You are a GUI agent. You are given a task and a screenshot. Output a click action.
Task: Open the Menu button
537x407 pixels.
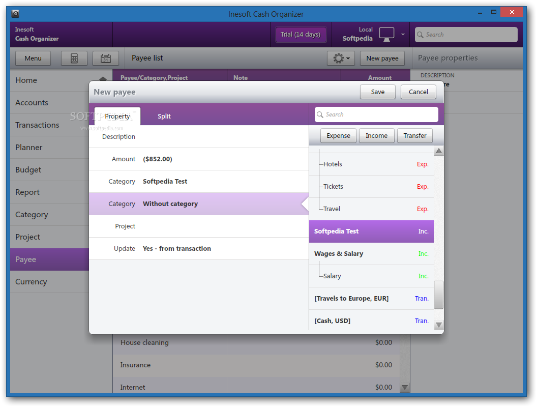pos(33,58)
